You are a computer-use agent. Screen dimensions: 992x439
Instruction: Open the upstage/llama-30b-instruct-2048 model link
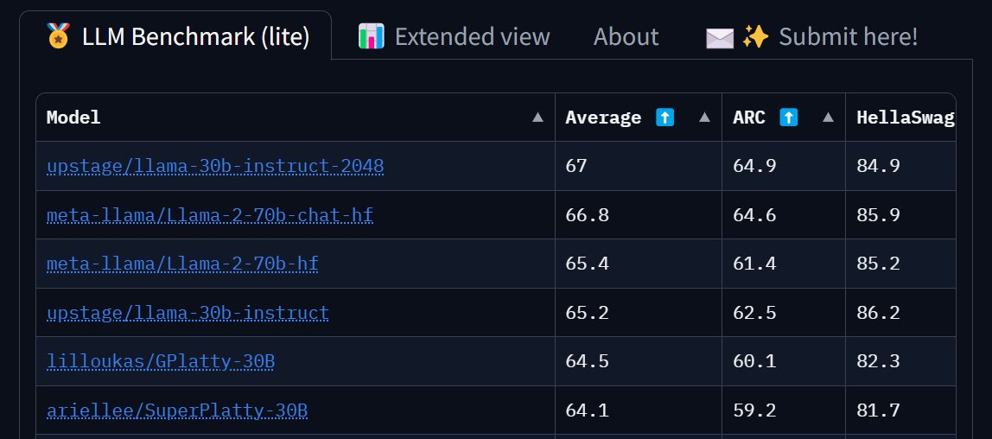215,167
